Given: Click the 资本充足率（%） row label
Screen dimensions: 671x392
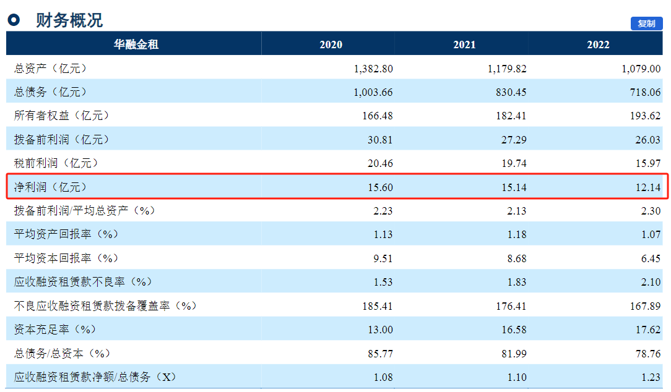Looking at the screenshot, I should point(55,329).
